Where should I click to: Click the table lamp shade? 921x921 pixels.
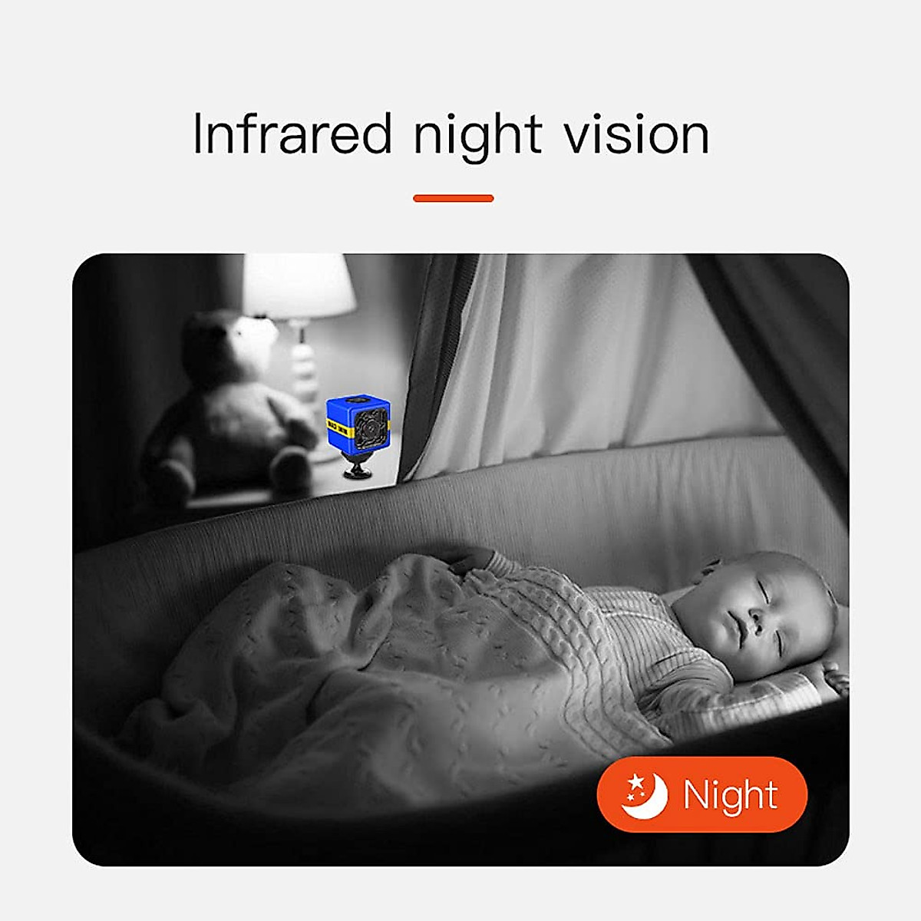tap(297, 286)
